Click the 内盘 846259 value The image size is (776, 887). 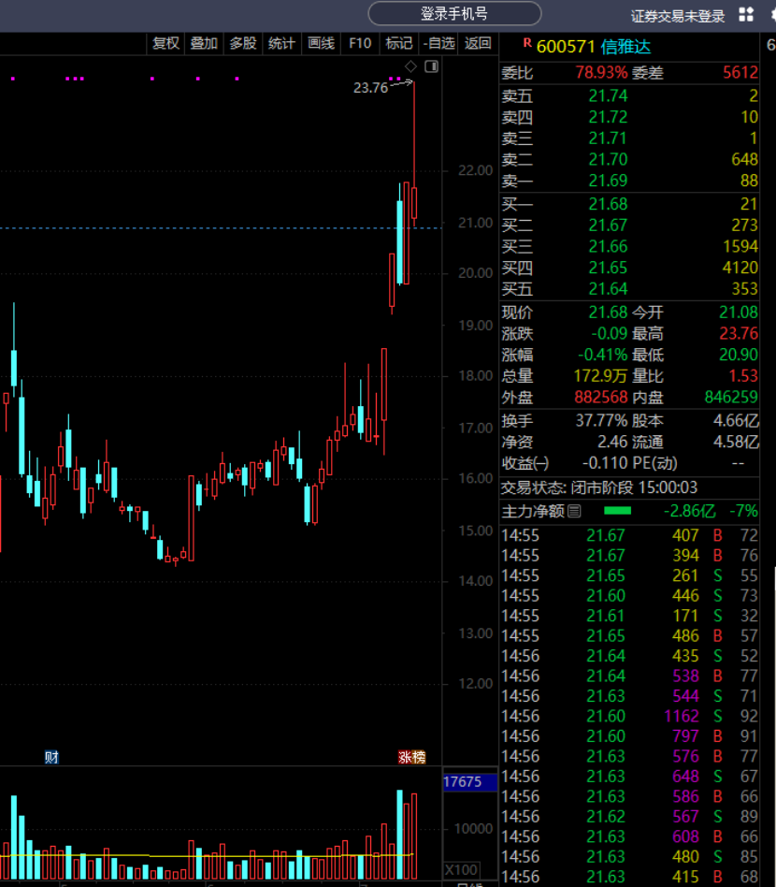tap(731, 397)
